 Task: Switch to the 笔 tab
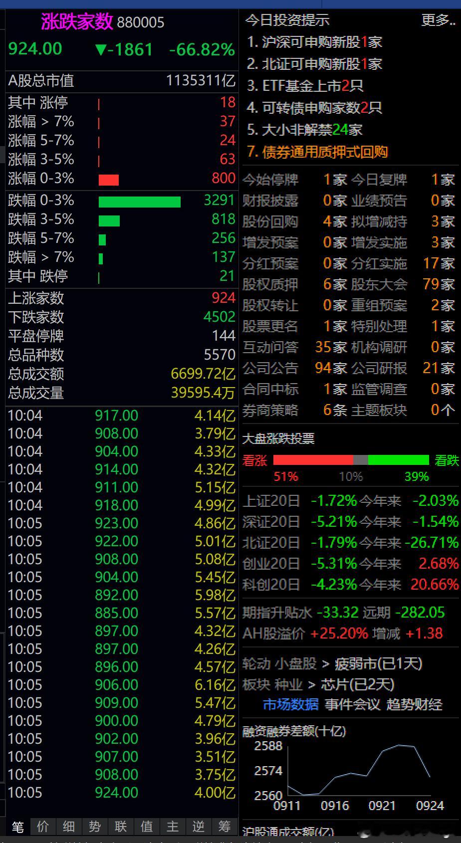[x=17, y=827]
